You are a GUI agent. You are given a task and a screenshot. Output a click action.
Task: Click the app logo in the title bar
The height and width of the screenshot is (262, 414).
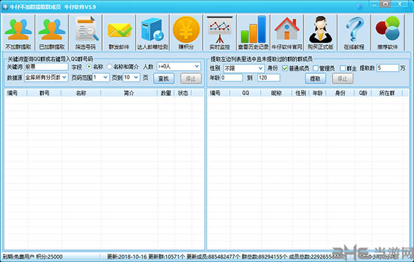(x=6, y=7)
